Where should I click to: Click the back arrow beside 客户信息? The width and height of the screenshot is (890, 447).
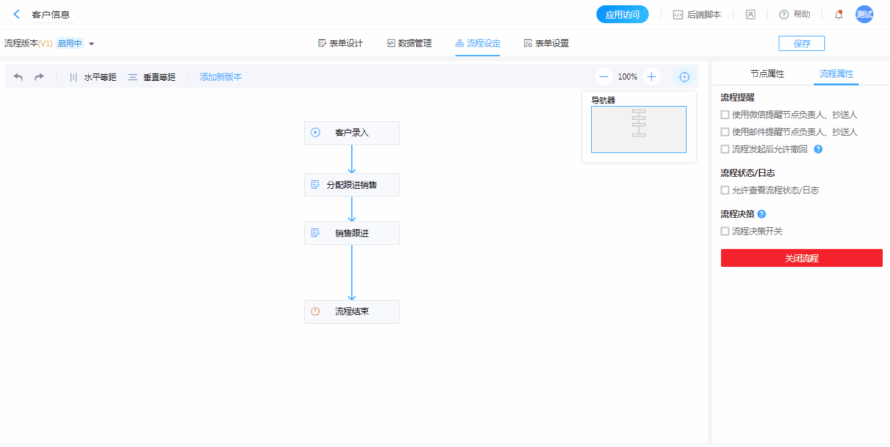click(x=17, y=15)
